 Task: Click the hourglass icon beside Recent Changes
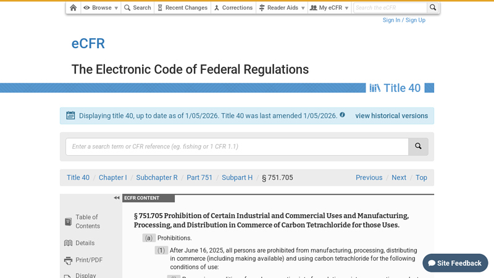pyautogui.click(x=160, y=7)
